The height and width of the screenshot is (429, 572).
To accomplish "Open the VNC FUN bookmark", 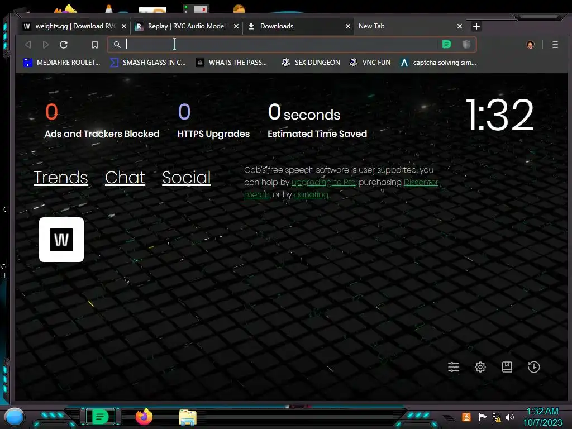I will point(370,63).
